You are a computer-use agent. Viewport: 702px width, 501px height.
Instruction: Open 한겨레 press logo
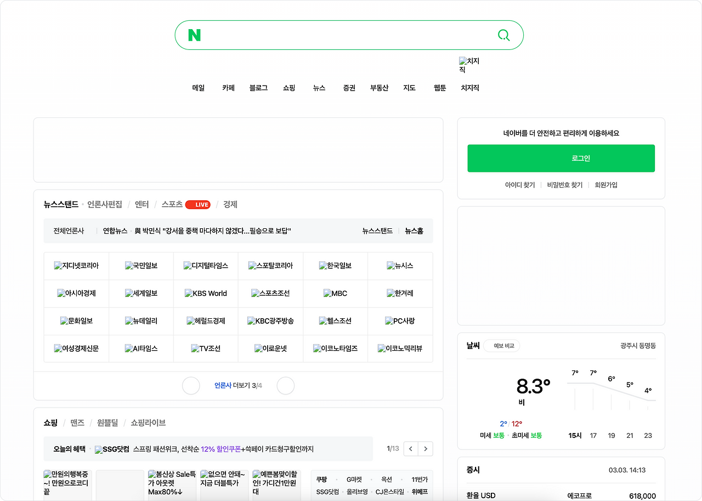[x=400, y=294]
